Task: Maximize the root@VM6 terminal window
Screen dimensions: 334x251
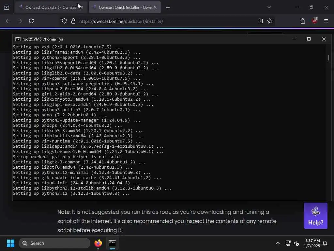Action: click(x=309, y=39)
